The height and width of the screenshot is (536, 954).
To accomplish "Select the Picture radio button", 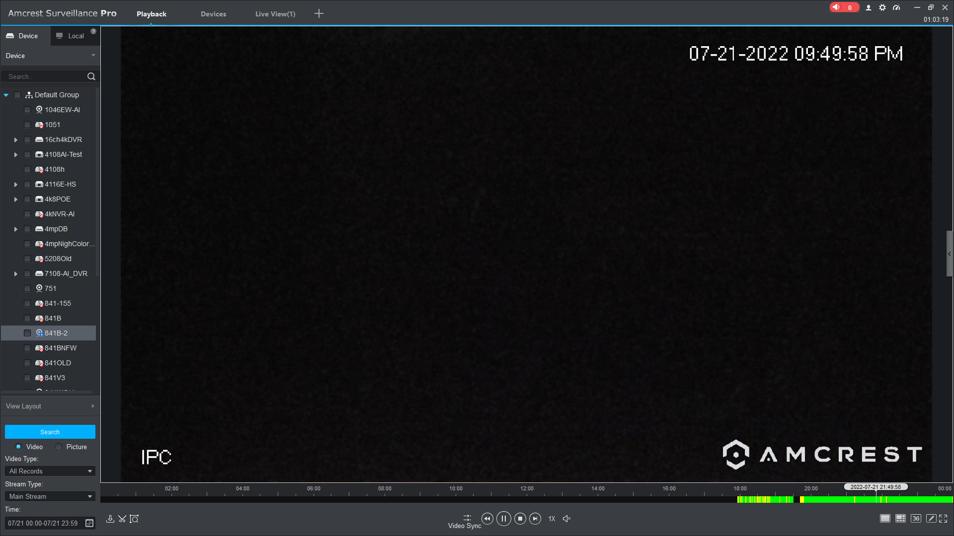I will point(59,447).
